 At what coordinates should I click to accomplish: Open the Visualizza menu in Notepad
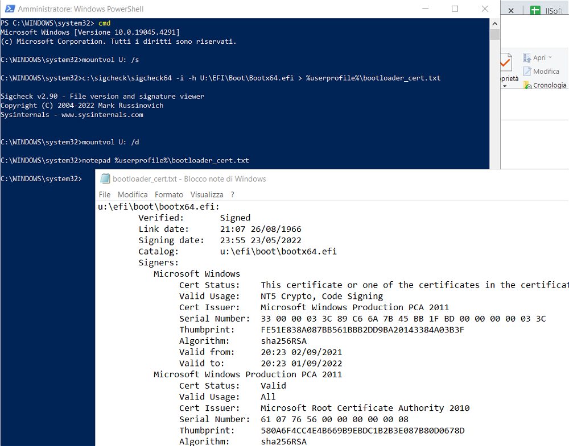(207, 194)
